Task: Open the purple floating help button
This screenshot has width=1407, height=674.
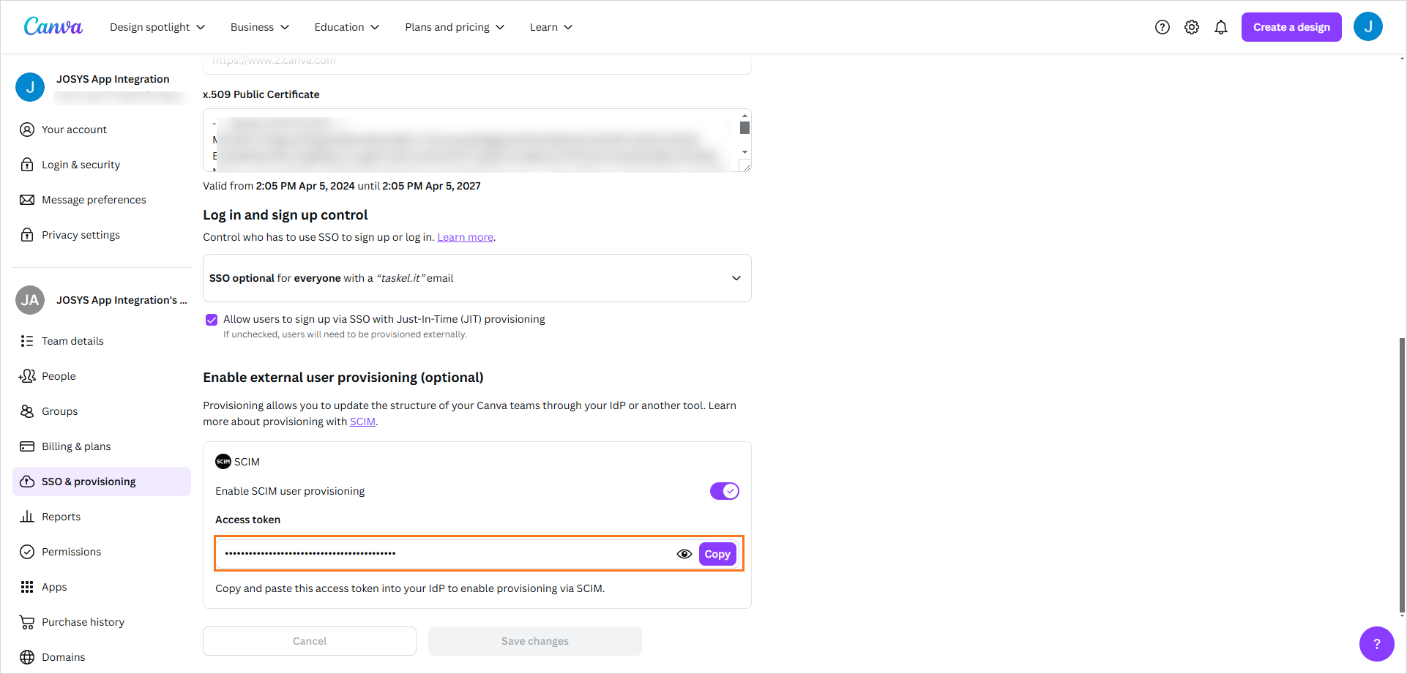Action: 1377,644
